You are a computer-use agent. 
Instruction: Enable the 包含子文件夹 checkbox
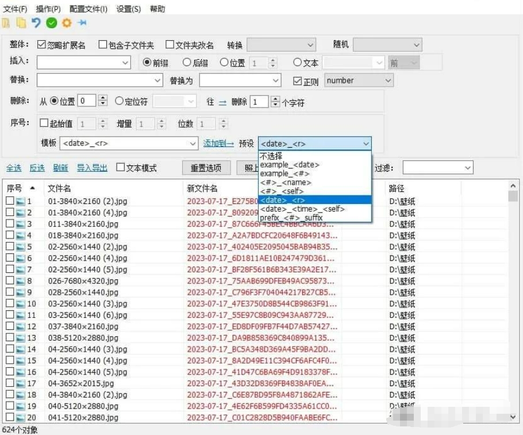coord(103,44)
